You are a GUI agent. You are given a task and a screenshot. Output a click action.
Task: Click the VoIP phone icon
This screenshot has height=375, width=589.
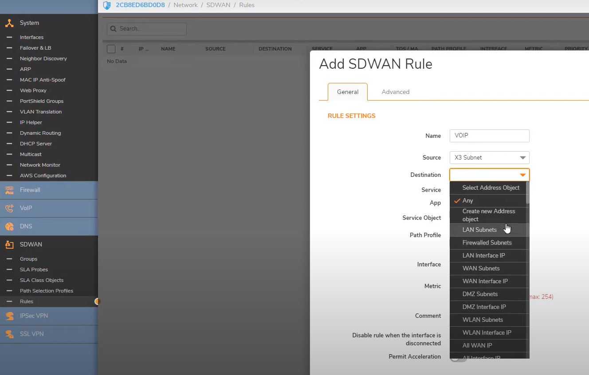(9, 208)
